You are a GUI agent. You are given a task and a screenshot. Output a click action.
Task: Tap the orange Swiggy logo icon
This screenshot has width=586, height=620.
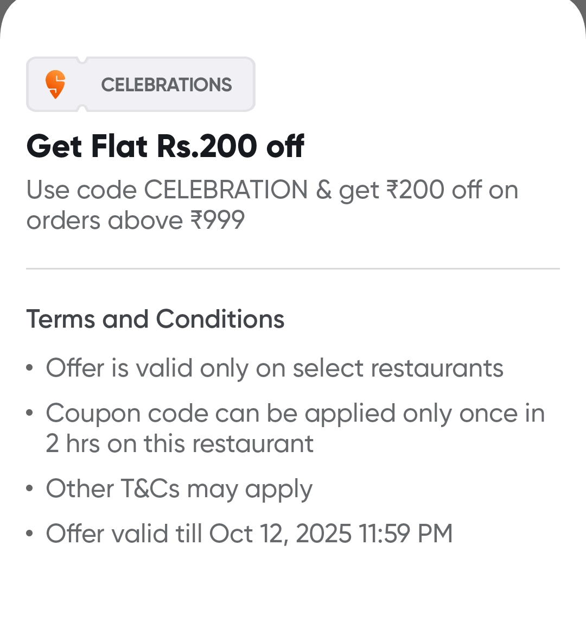pos(55,85)
